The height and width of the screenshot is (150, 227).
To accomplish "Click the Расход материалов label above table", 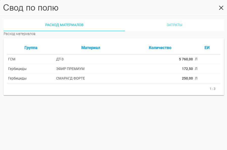I will click(19, 34).
